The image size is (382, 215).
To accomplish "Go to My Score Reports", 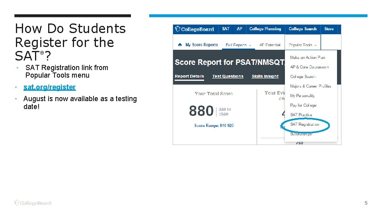I will 201,45.
